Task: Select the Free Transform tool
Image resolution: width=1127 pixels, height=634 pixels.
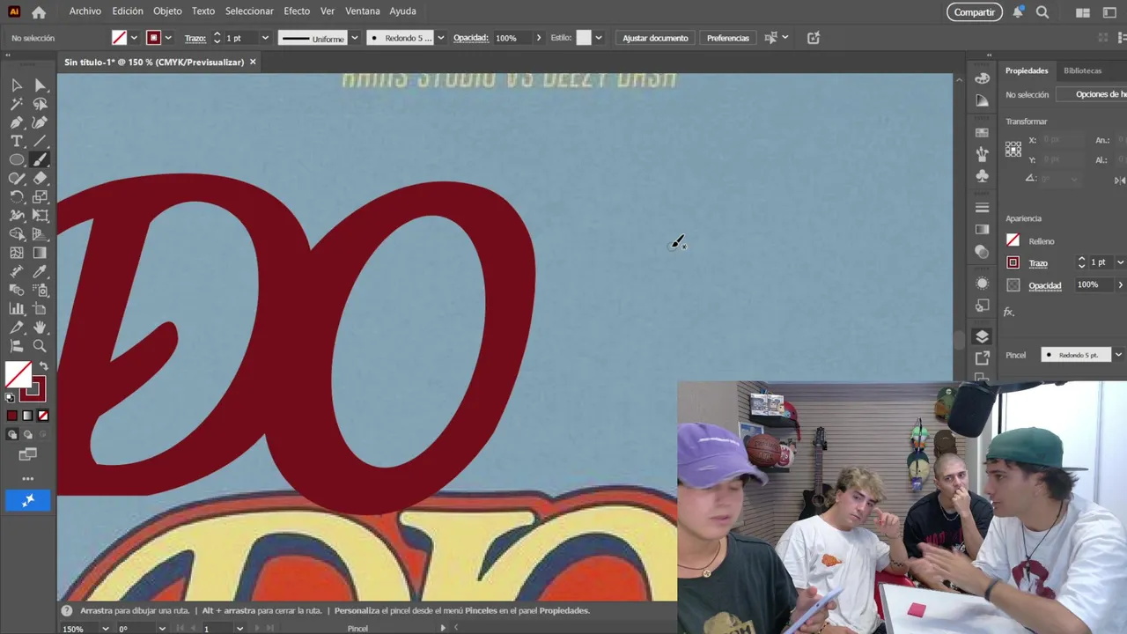Action: pyautogui.click(x=40, y=215)
